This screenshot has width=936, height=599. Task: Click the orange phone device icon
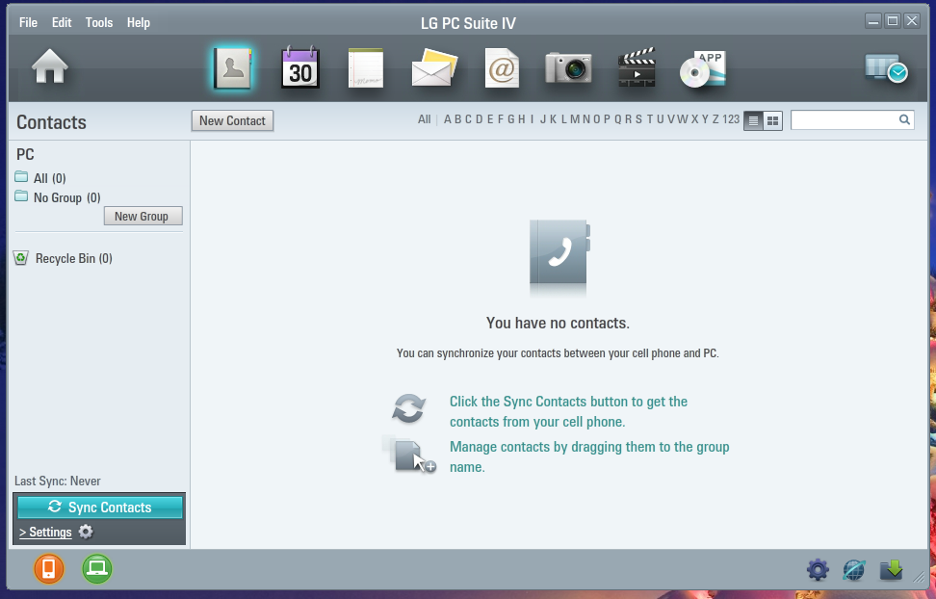49,568
